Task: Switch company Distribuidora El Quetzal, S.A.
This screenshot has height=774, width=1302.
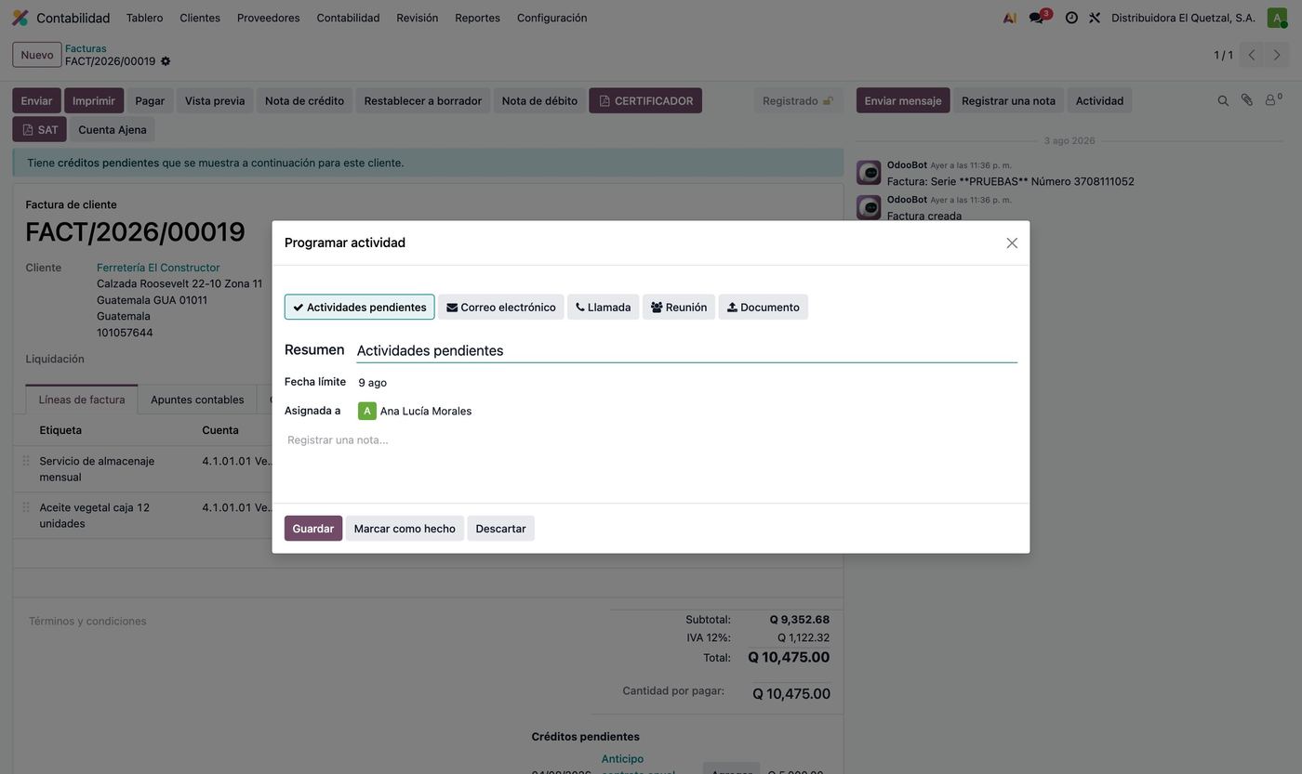Action: pyautogui.click(x=1183, y=18)
